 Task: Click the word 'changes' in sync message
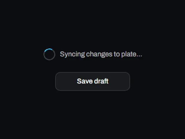point(99,54)
